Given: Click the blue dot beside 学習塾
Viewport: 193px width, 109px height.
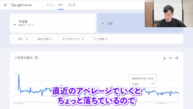Looking at the screenshot, I should coord(15,25).
